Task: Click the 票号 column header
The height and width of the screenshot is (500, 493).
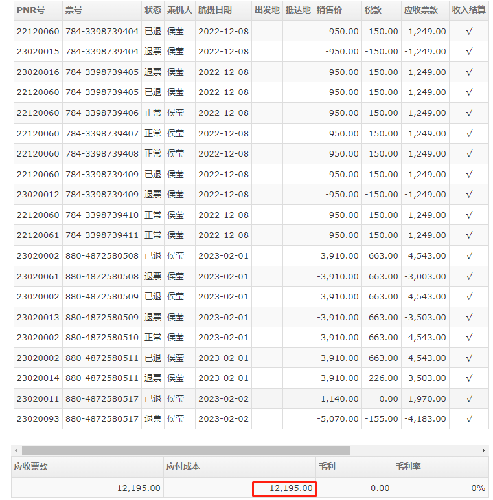Action: pos(74,11)
